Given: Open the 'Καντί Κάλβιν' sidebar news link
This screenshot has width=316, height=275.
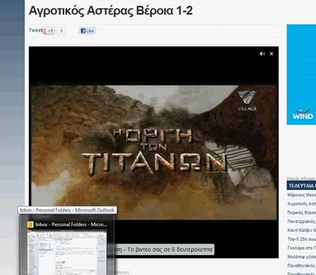Looking at the screenshot, I should (302, 230).
